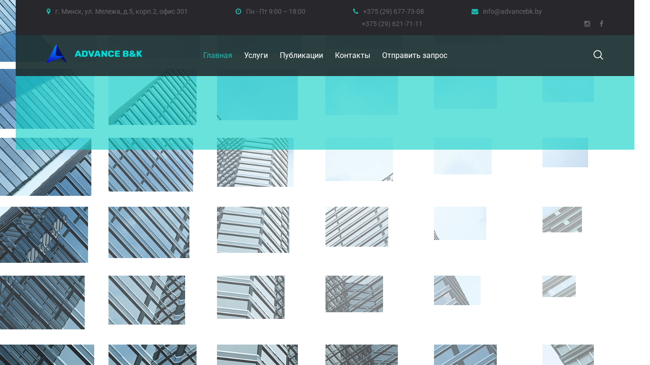Click the envelope icon beside the email
650x365 pixels.
pyautogui.click(x=475, y=11)
